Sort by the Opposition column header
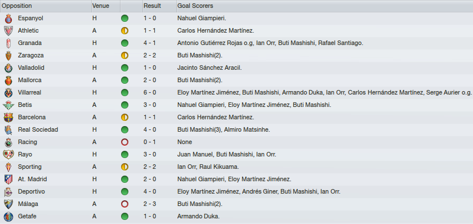473x224 pixels. 46,6
